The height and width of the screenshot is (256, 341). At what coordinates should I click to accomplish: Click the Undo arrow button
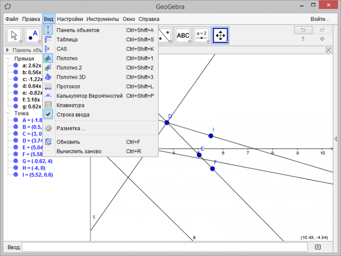pyautogui.click(x=303, y=30)
